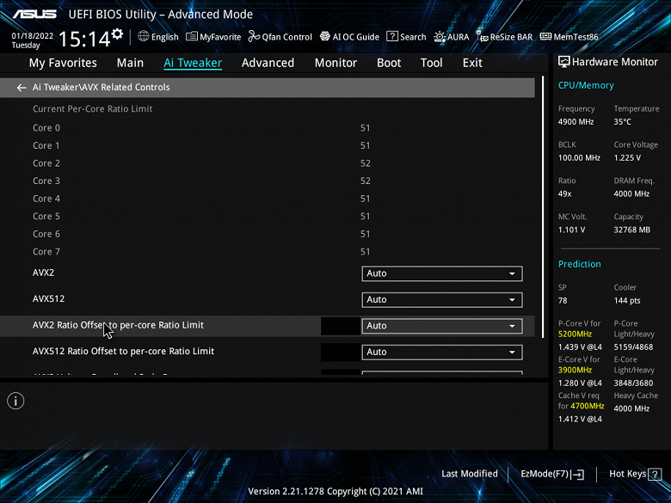Open the AVX2 dropdown
Viewport: 671px width, 503px height.
point(442,273)
